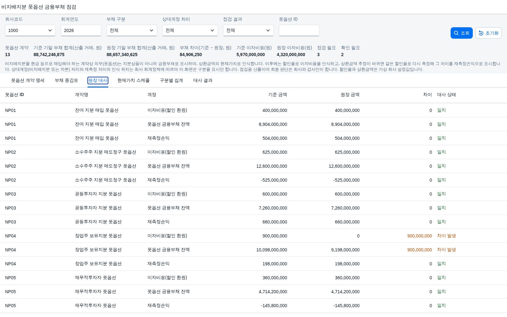Click 차이 발생 status in NP04 금융부채 잔액 row
This screenshot has height=317, width=507.
point(446,250)
